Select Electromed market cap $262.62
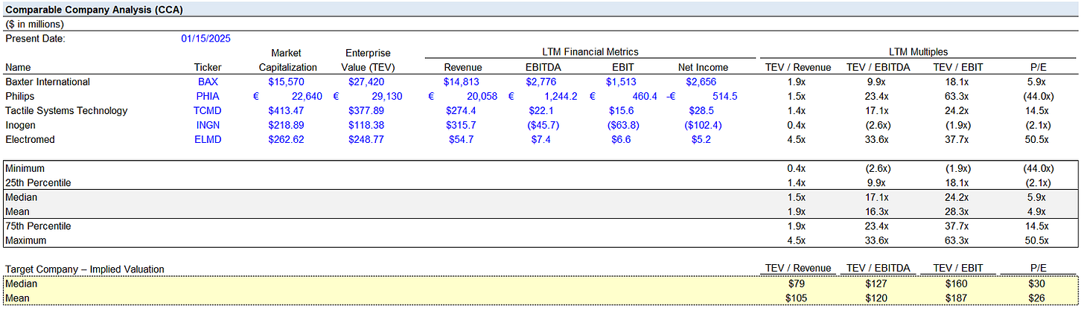This screenshot has height=314, width=1084. [x=286, y=139]
